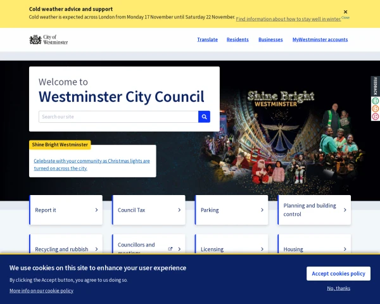Select the green happy feedback face

[x=375, y=101]
